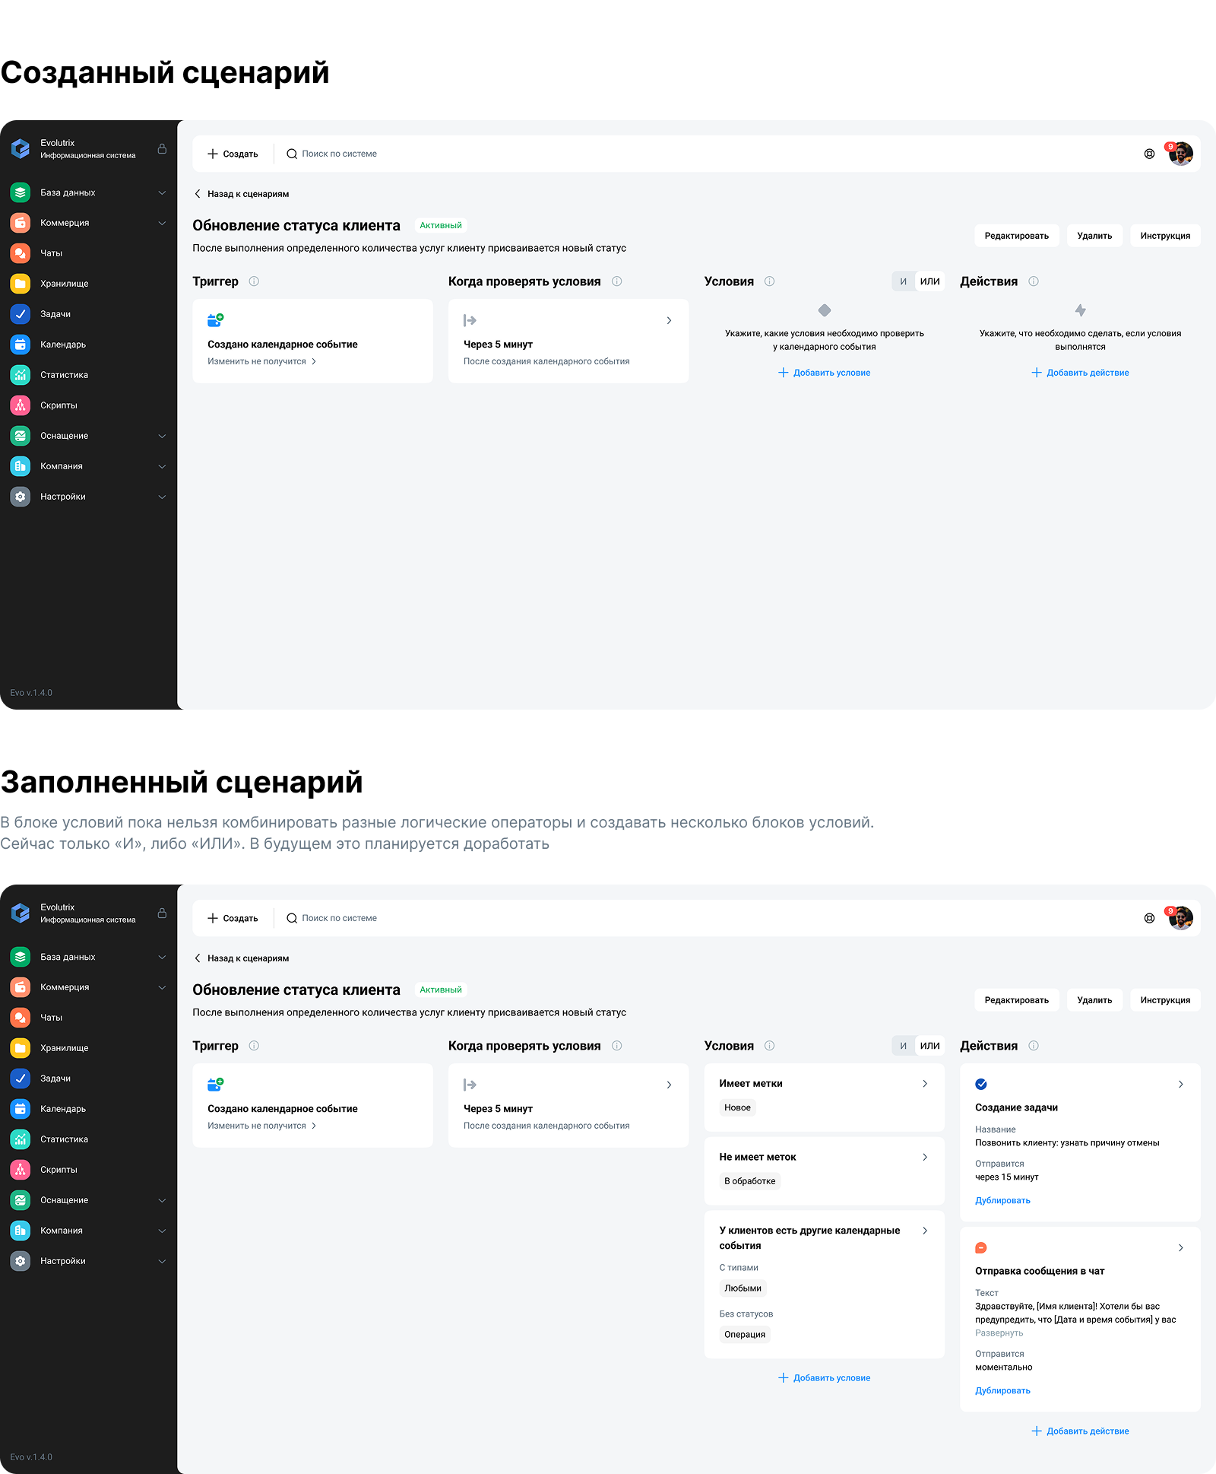Select И operator in bottom Условия block
Screen dimensions: 1216x1474
click(903, 1046)
